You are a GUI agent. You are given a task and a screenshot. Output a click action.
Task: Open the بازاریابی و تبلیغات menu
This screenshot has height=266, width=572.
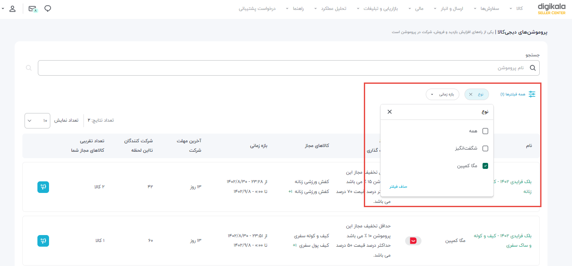pyautogui.click(x=377, y=9)
